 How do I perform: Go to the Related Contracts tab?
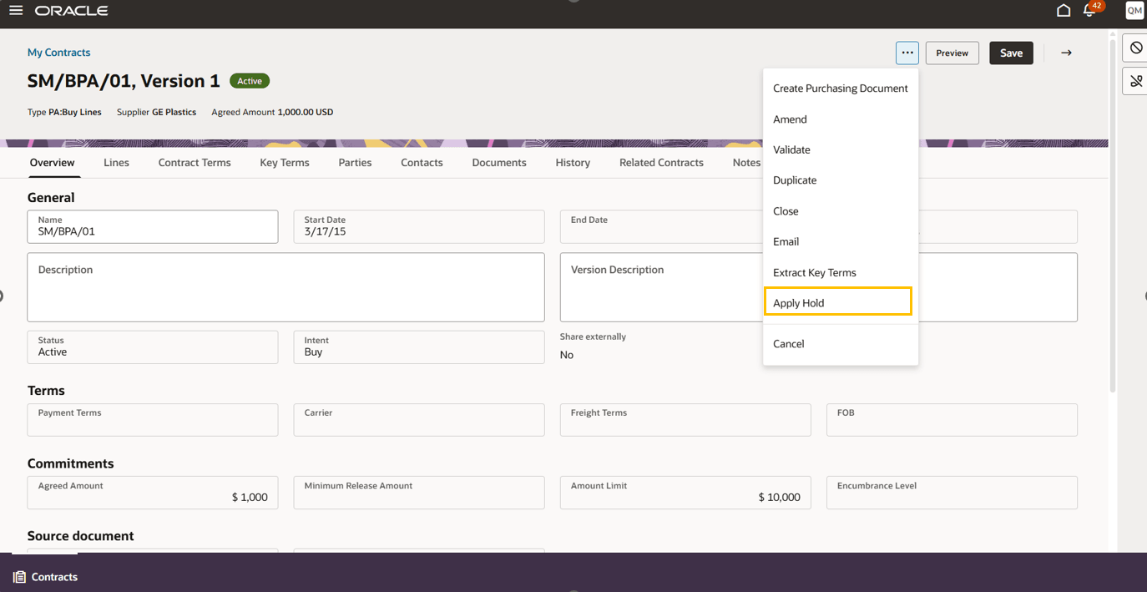pos(660,163)
